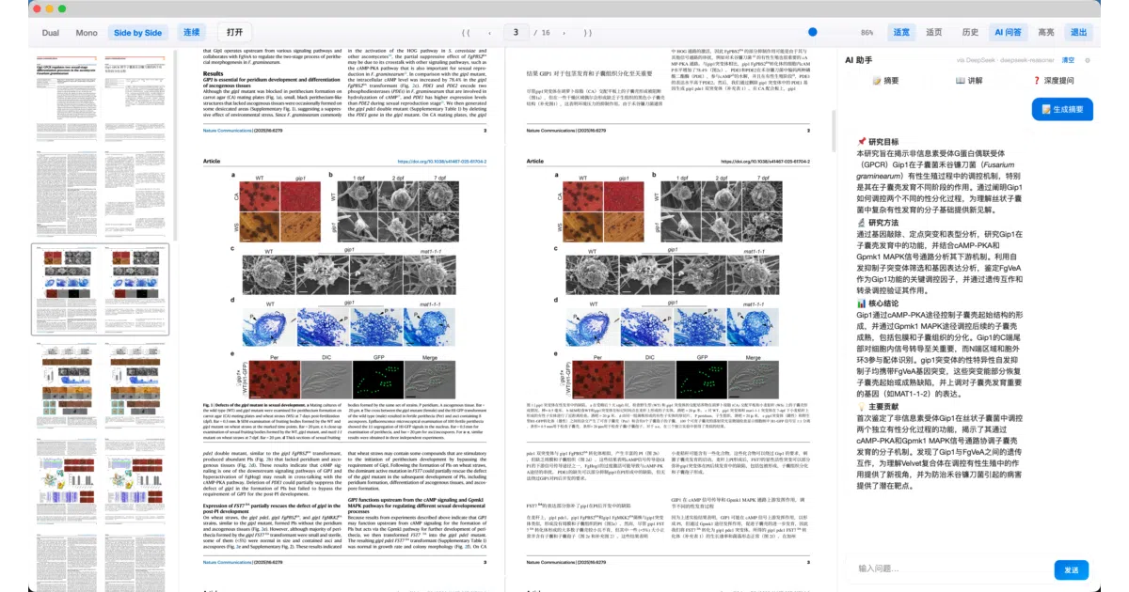This screenshot has width=1129, height=592.
Task: Switch to Mono view mode
Action: click(87, 33)
